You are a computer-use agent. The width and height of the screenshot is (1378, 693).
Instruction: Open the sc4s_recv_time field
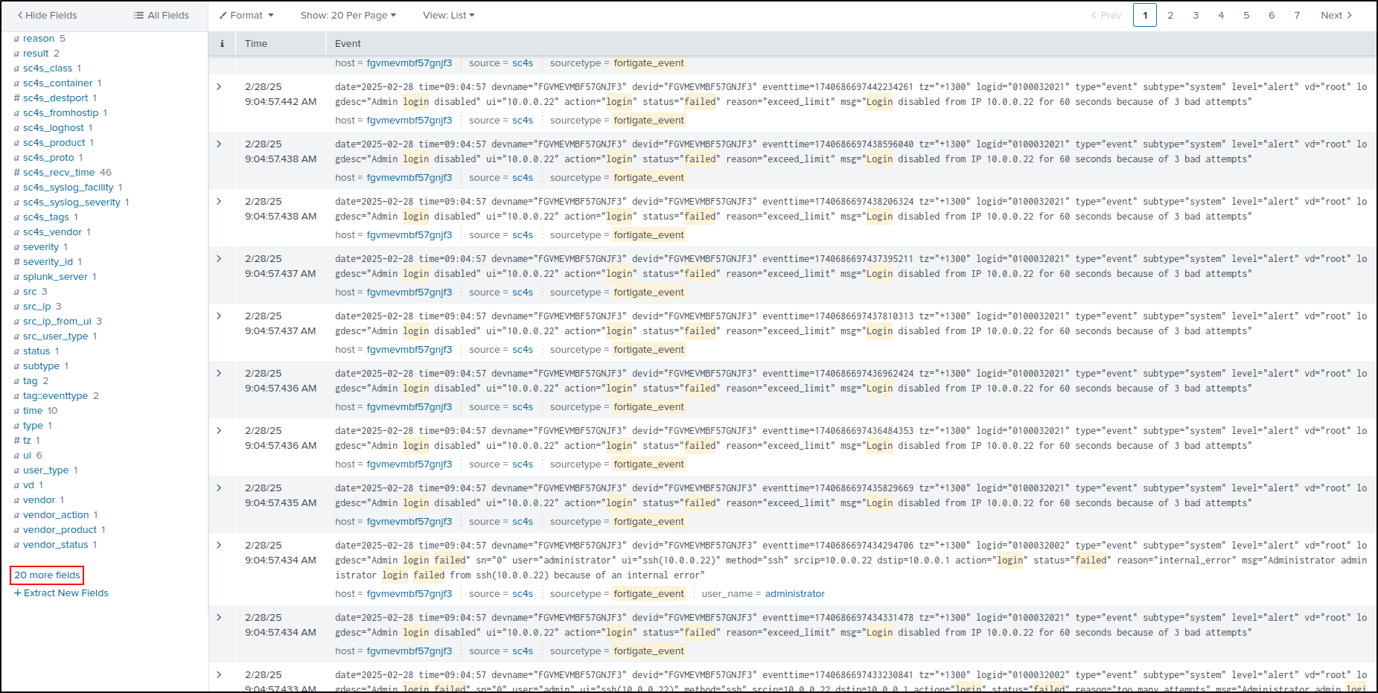pos(59,173)
